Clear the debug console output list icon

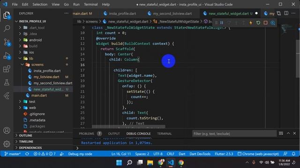coord(281,133)
